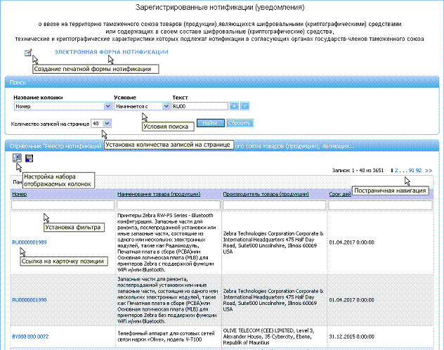The width and height of the screenshot is (444, 350).
Task: Click the plus icon to add search condition
Action: (x=234, y=106)
